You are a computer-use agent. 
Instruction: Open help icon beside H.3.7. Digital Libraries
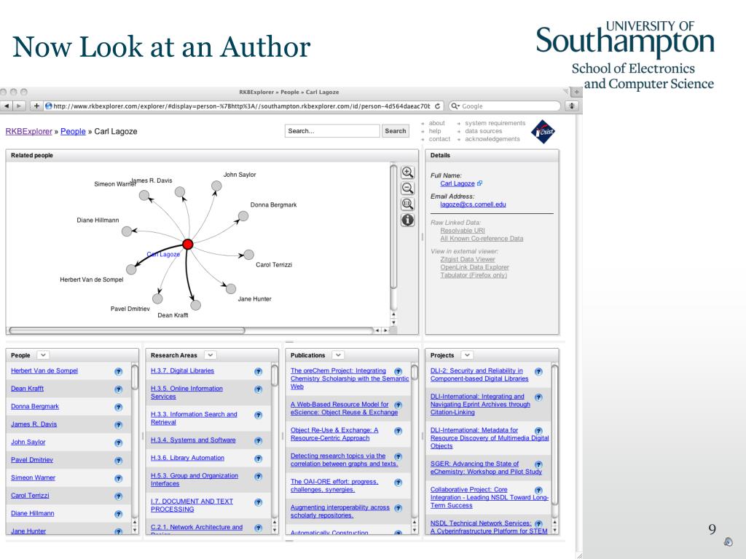(259, 372)
